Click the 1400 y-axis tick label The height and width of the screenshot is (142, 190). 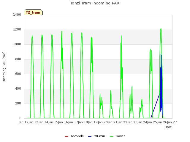[x=17, y=14]
